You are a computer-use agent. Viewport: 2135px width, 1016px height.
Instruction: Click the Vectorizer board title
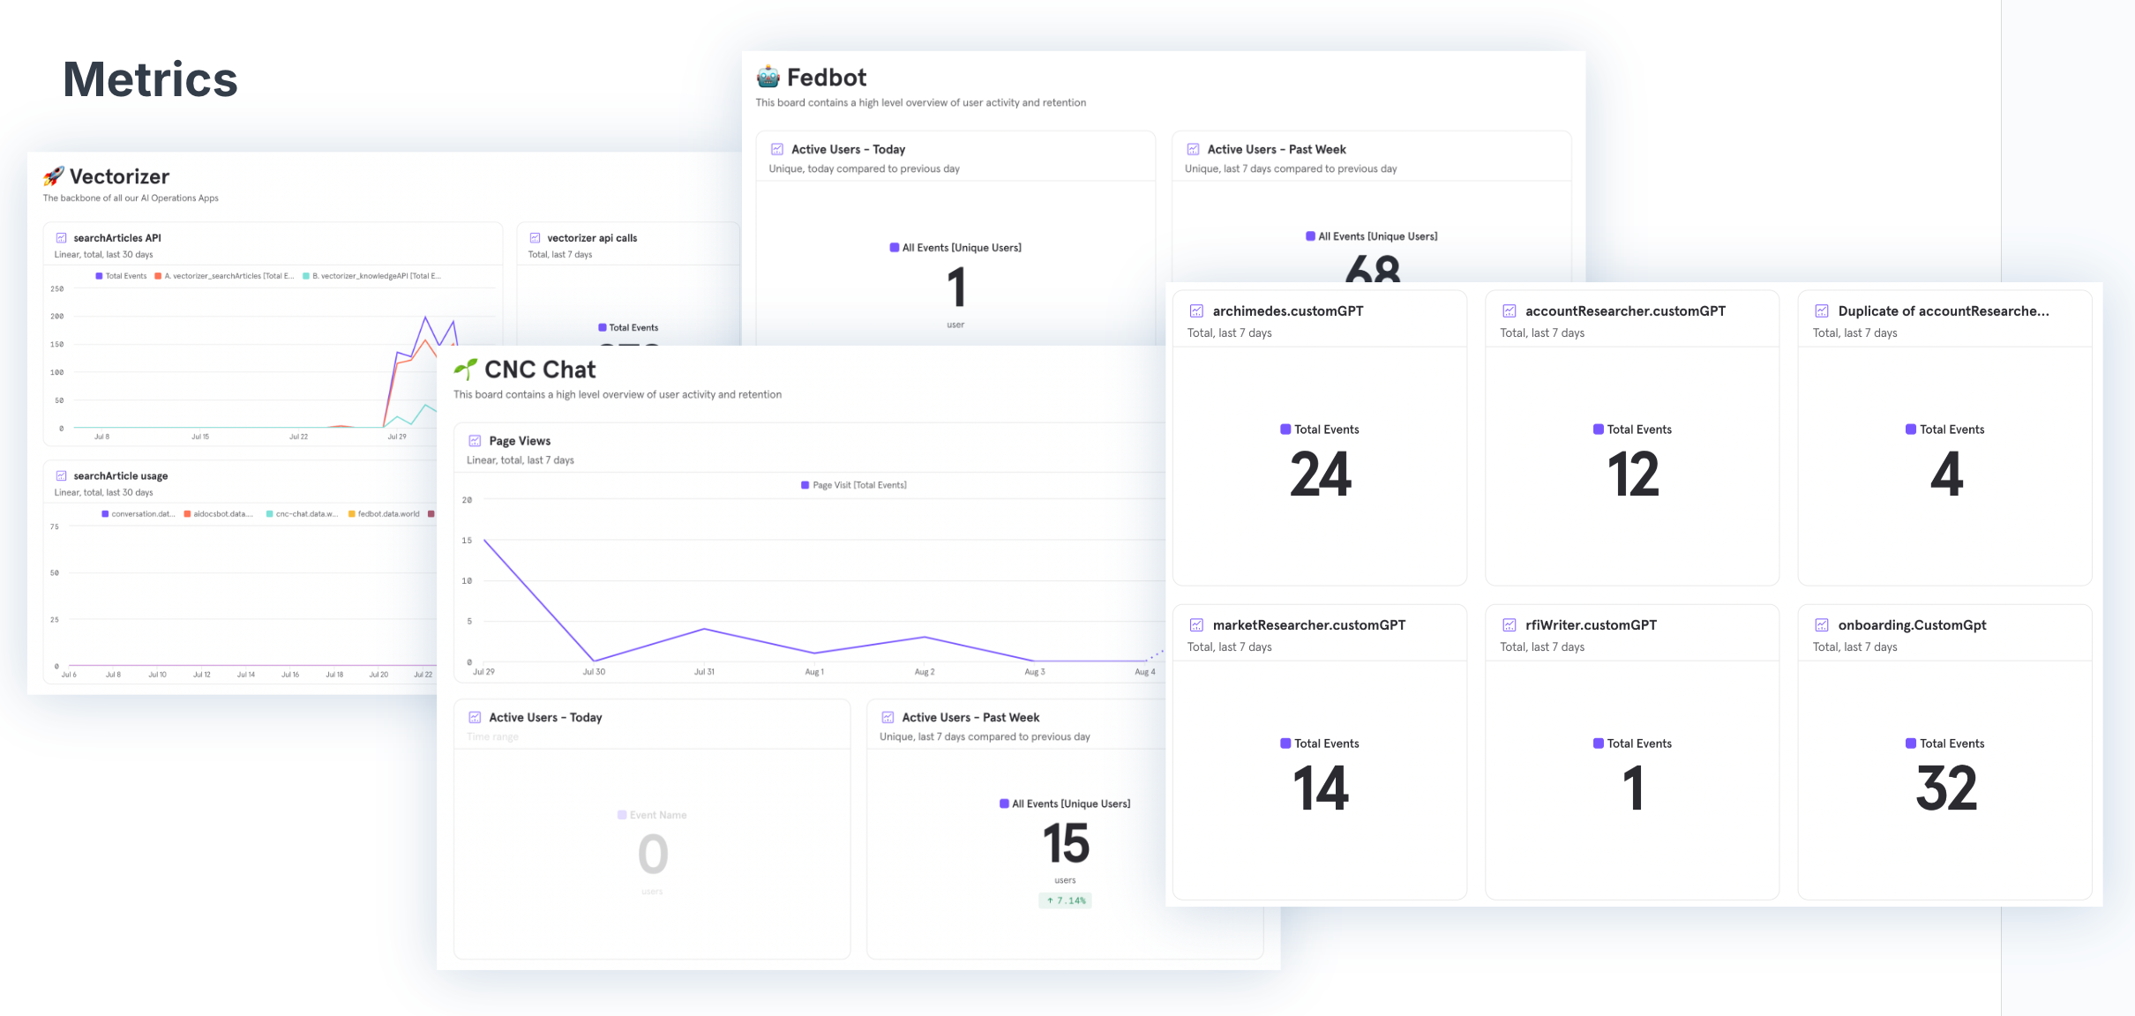point(119,176)
